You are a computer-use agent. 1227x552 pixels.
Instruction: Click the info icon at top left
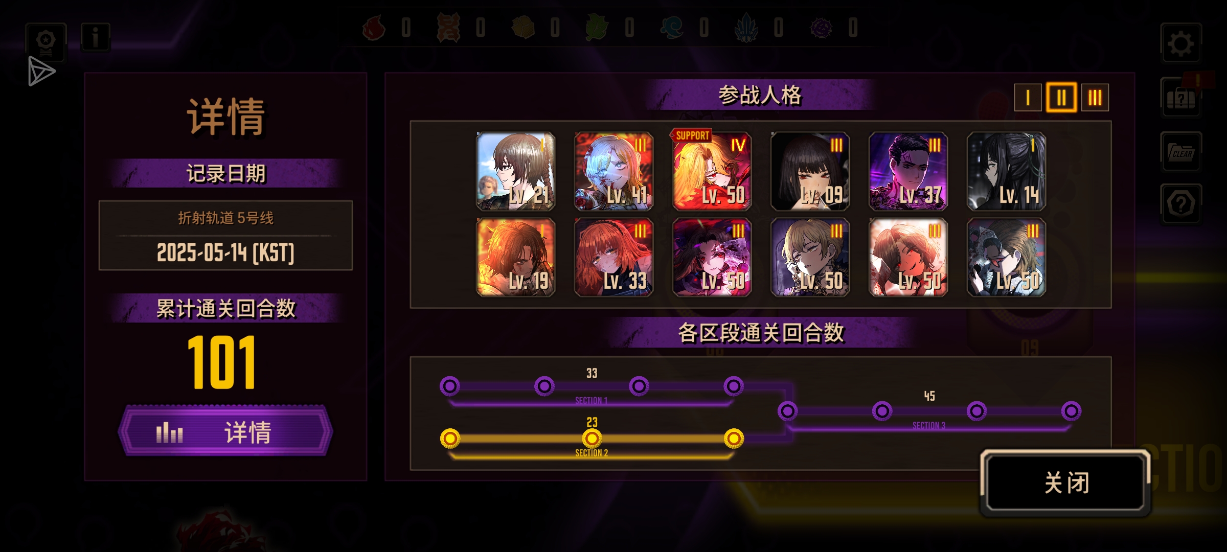point(95,37)
